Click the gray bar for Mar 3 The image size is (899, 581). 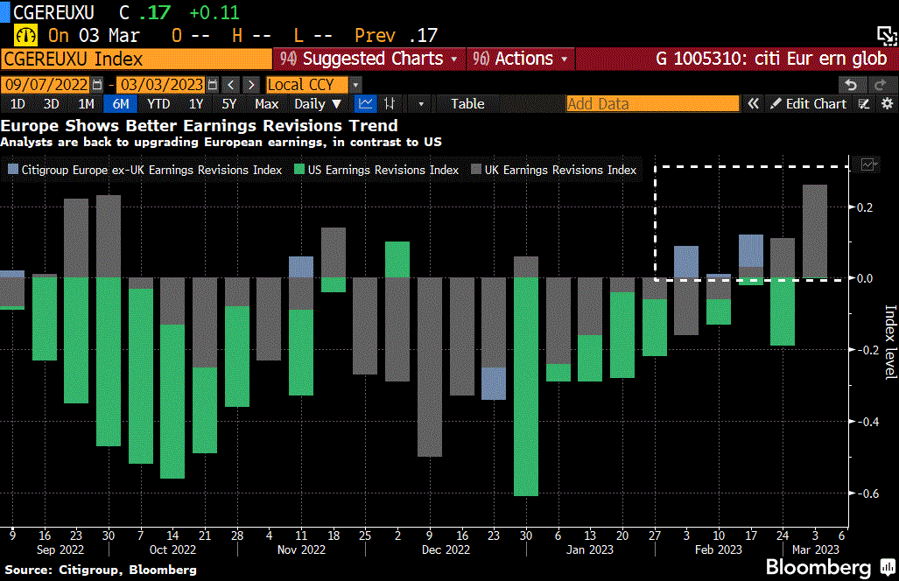point(815,232)
